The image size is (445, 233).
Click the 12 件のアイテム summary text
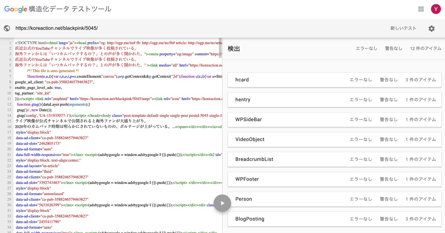pos(425,48)
